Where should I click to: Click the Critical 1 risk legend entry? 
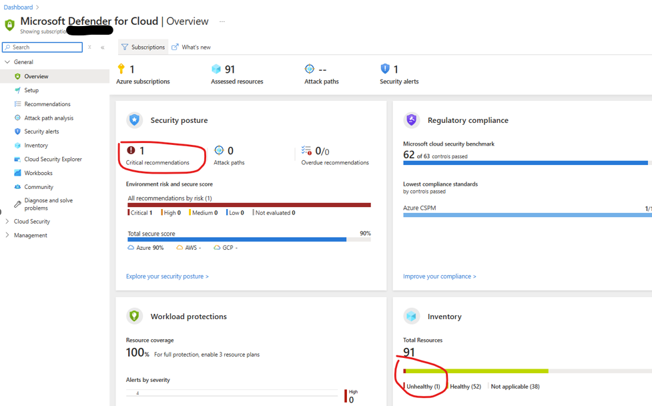(x=140, y=212)
